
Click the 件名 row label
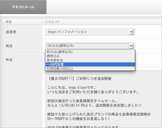point(9,60)
